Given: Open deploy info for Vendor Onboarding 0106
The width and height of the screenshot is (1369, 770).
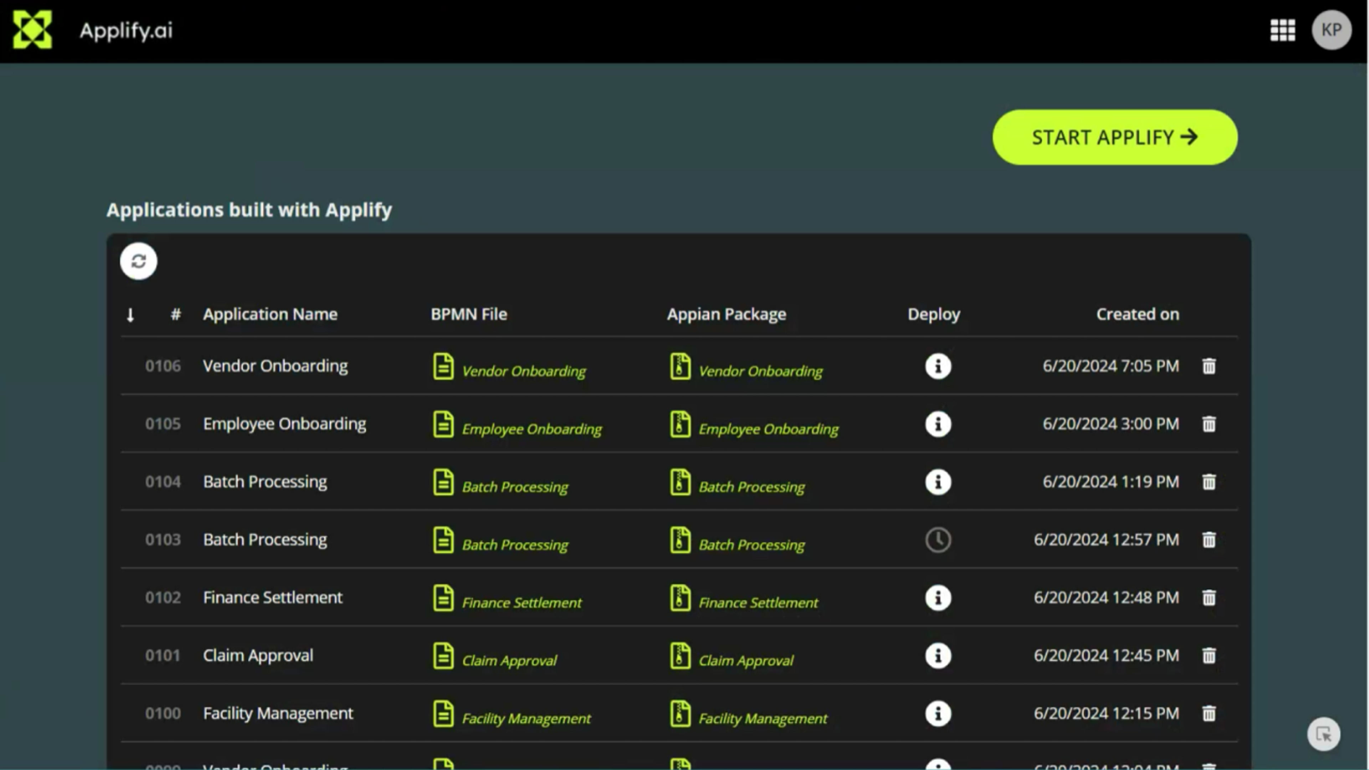Looking at the screenshot, I should 938,366.
